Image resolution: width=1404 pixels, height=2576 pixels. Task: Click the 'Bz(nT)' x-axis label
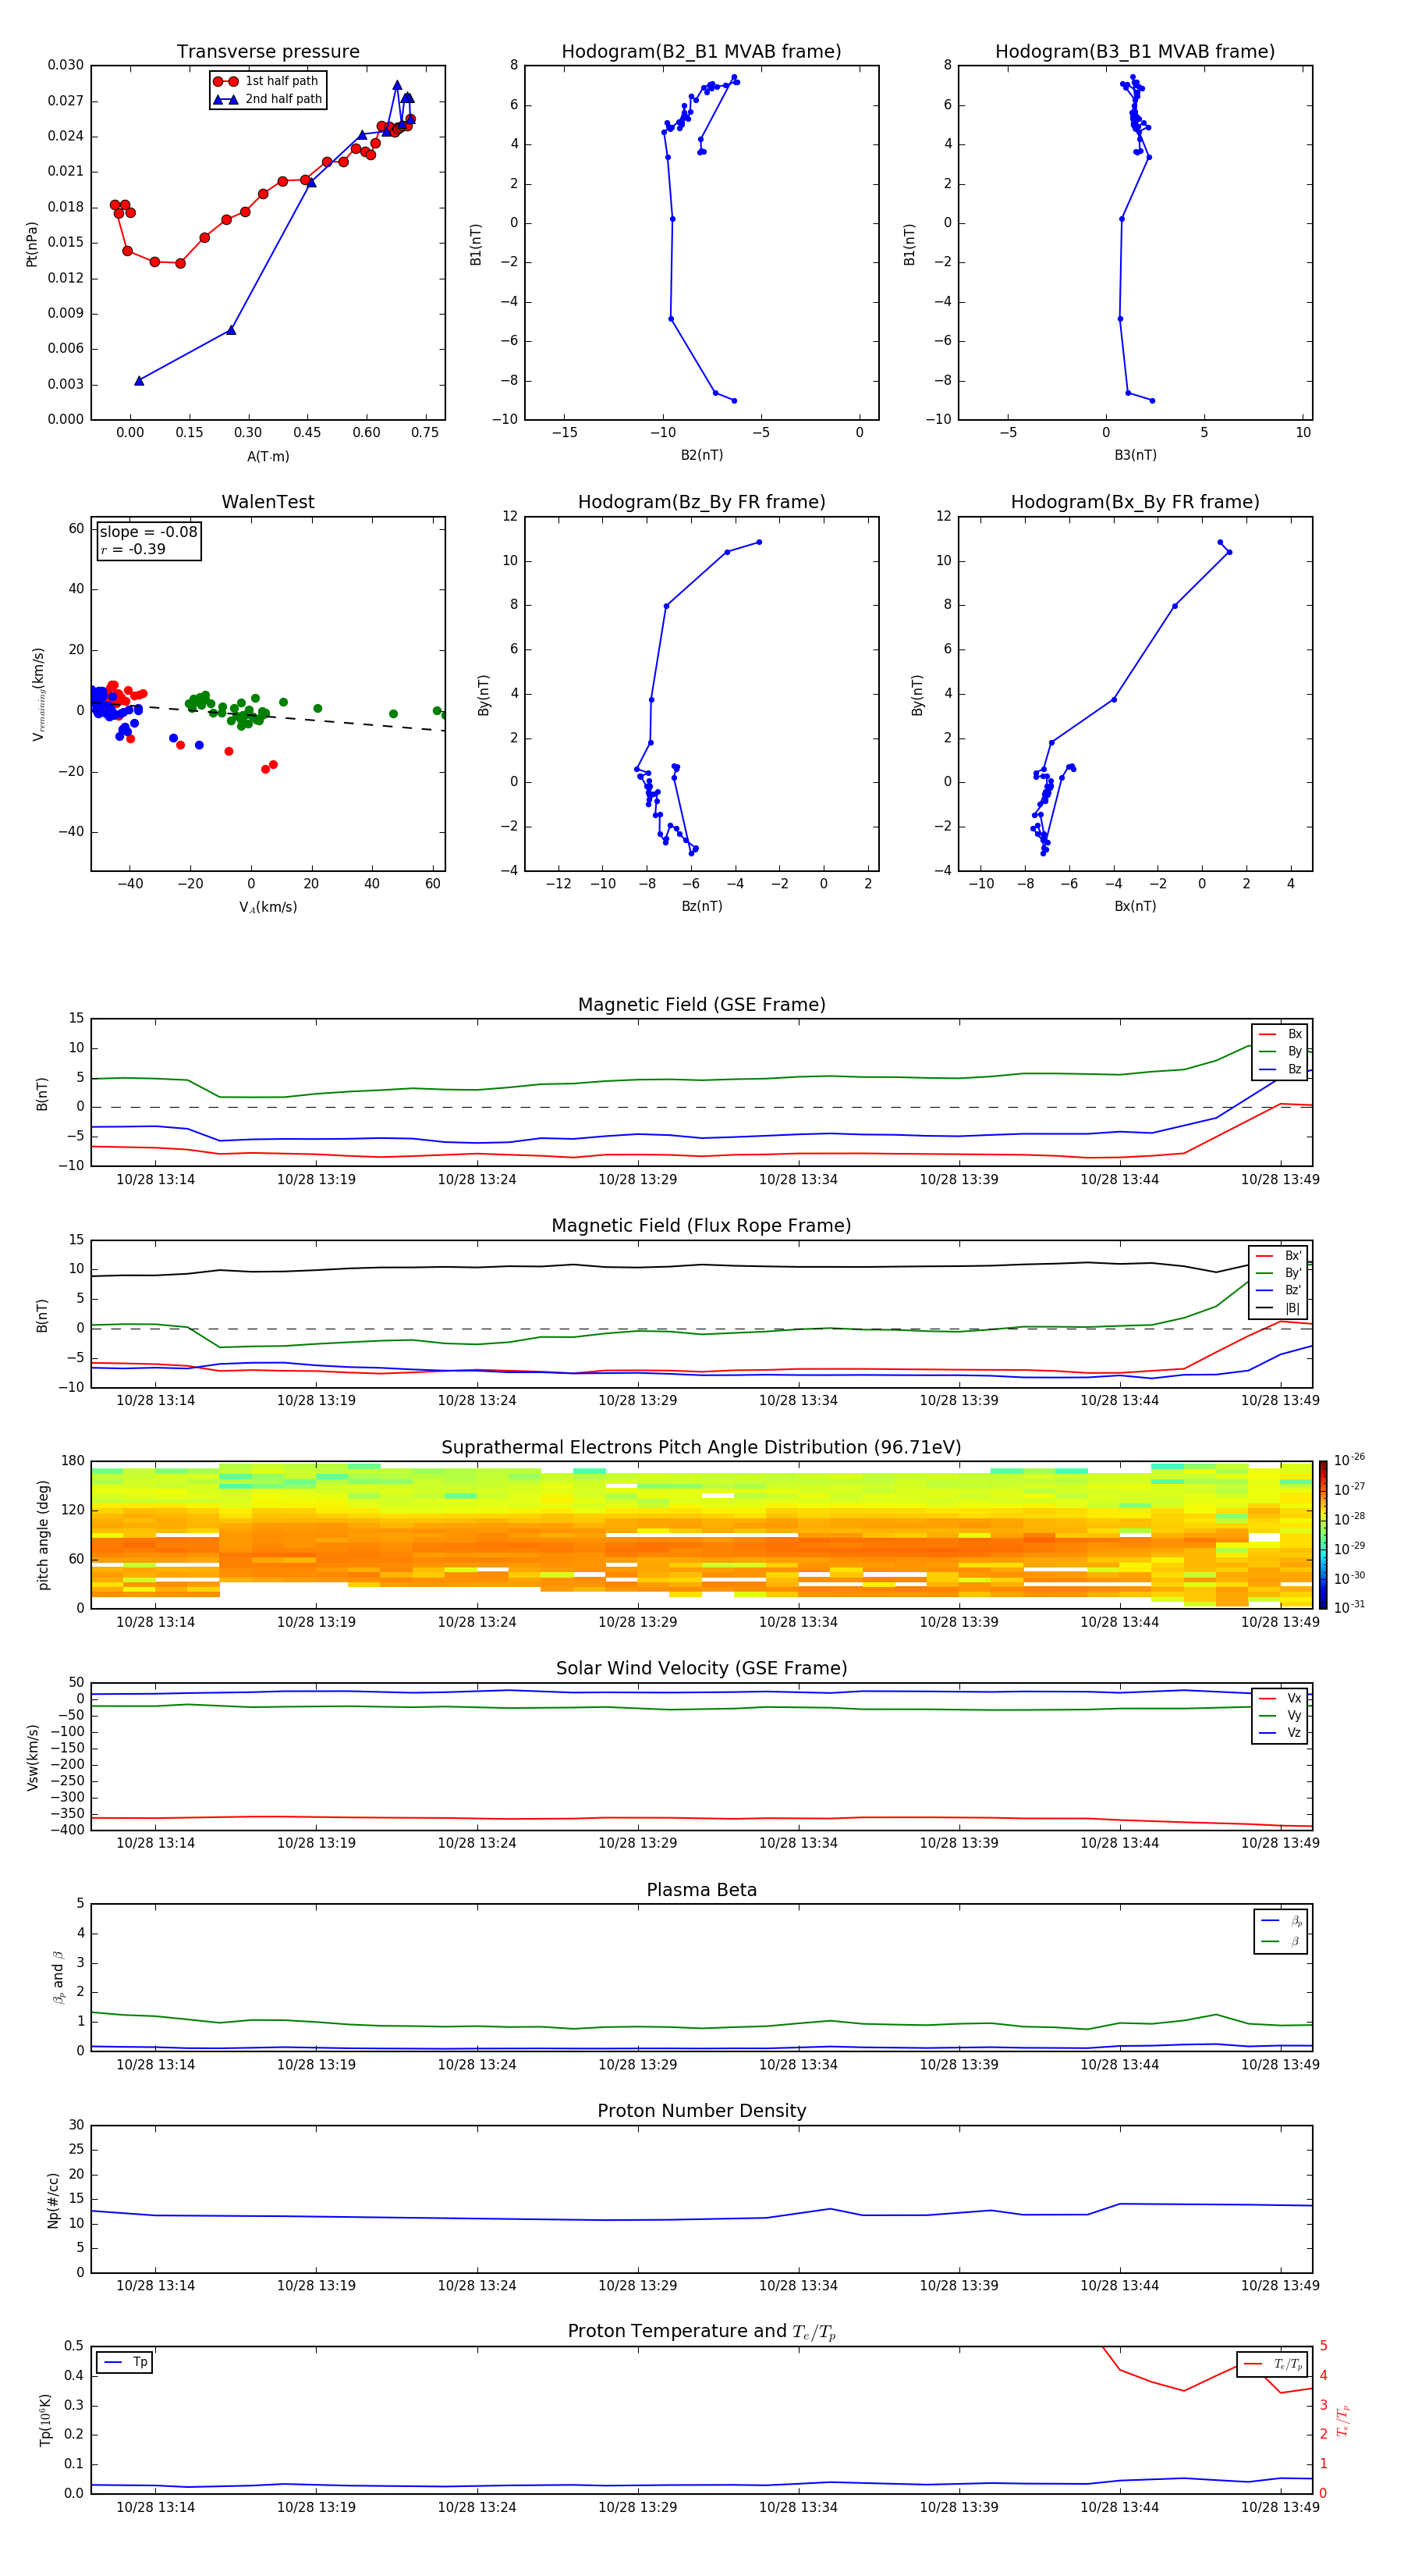tap(701, 906)
